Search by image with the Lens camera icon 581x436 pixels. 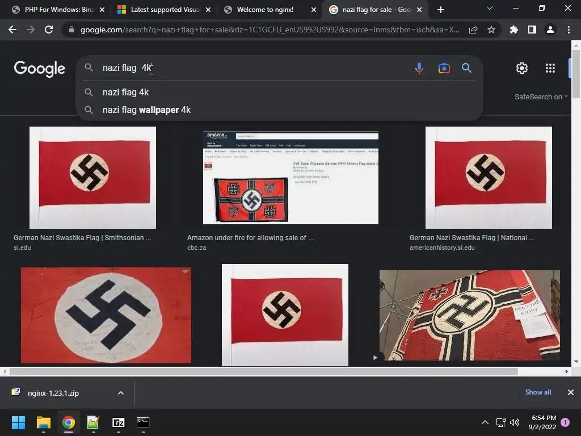point(444,68)
